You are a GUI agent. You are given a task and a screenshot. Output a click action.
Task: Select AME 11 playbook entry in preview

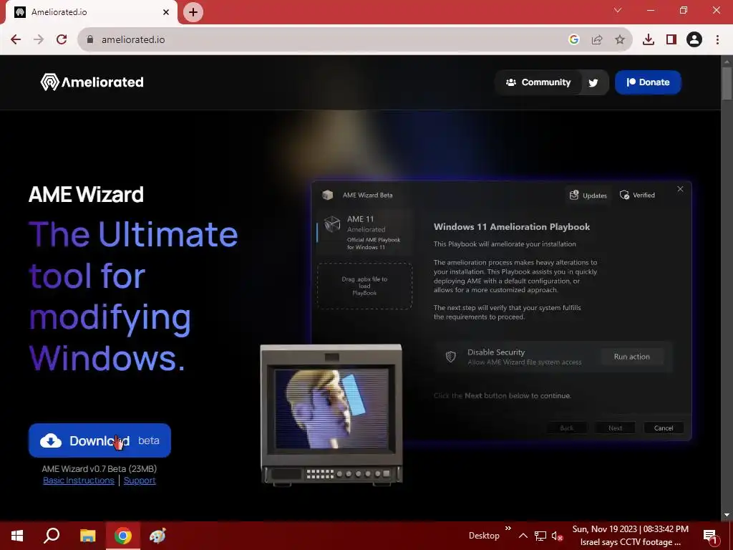[x=364, y=233]
